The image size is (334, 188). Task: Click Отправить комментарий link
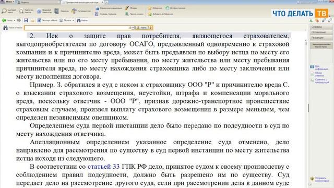pyautogui.click(x=319, y=179)
